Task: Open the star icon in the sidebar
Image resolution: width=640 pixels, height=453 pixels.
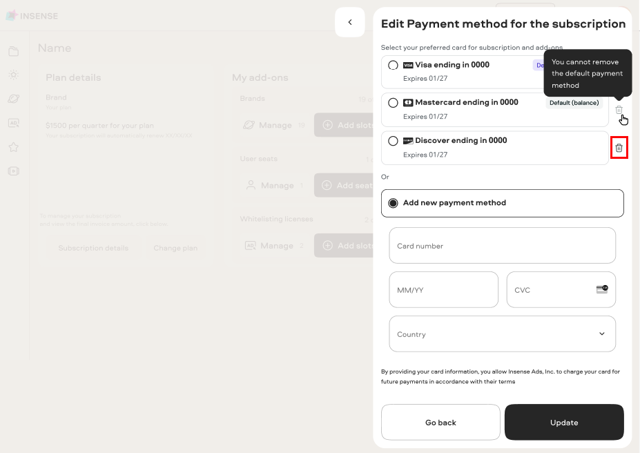Action: (x=14, y=147)
